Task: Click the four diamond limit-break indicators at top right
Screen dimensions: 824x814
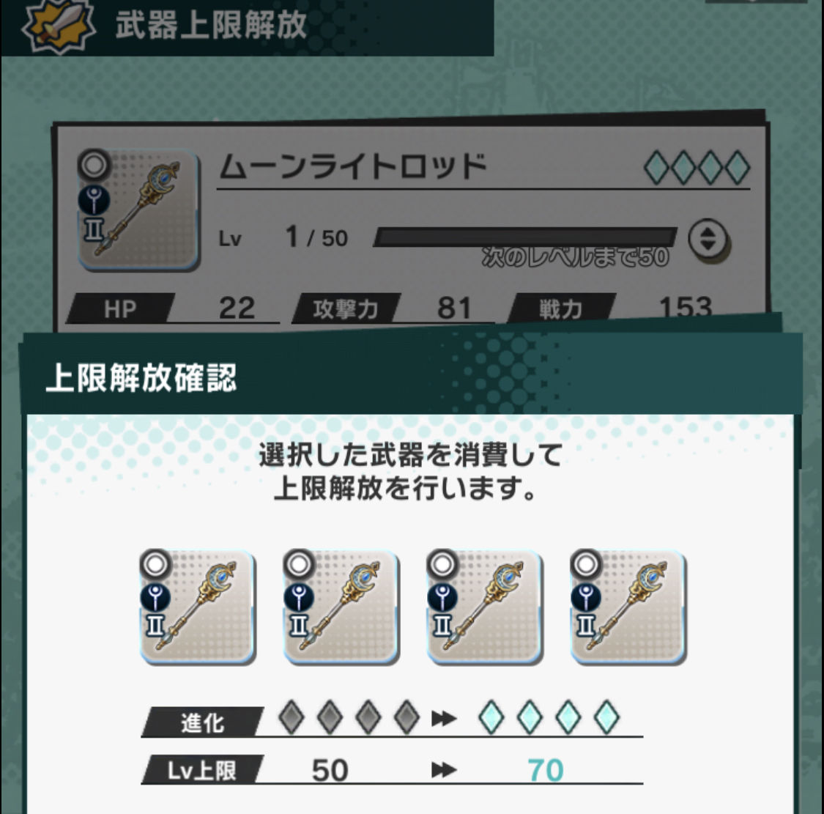Action: pyautogui.click(x=697, y=167)
